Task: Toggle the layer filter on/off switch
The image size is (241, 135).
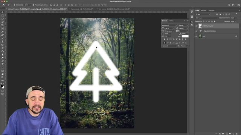Action: (x=236, y=14)
